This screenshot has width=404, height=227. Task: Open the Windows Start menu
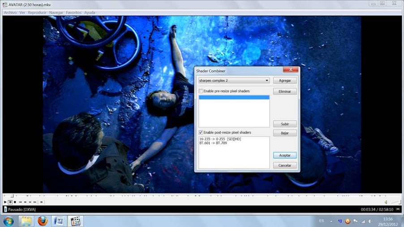[x=9, y=221]
